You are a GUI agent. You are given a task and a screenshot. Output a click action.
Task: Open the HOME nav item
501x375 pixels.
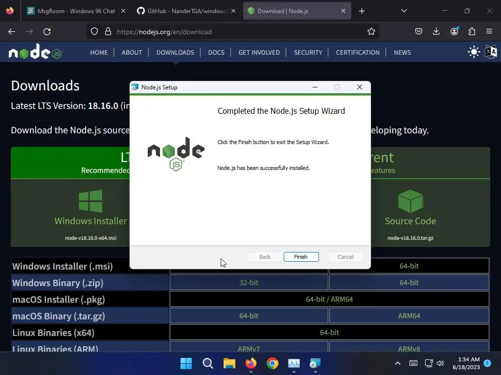tap(99, 52)
